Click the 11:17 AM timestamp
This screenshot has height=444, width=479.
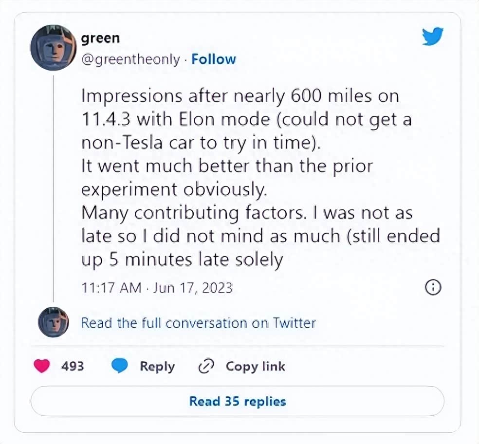tap(111, 288)
